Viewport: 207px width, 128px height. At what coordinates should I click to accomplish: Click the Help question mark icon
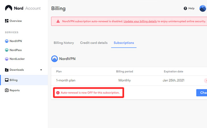point(185,8)
